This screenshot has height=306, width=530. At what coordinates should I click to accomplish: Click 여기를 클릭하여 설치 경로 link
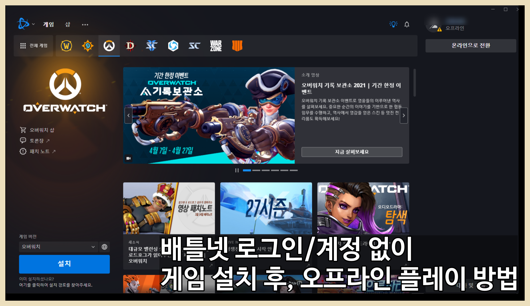click(x=56, y=285)
